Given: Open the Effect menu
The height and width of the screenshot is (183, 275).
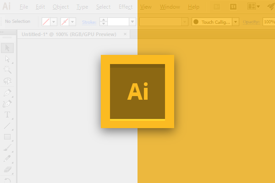Looking at the screenshot, I should pyautogui.click(x=126, y=7).
